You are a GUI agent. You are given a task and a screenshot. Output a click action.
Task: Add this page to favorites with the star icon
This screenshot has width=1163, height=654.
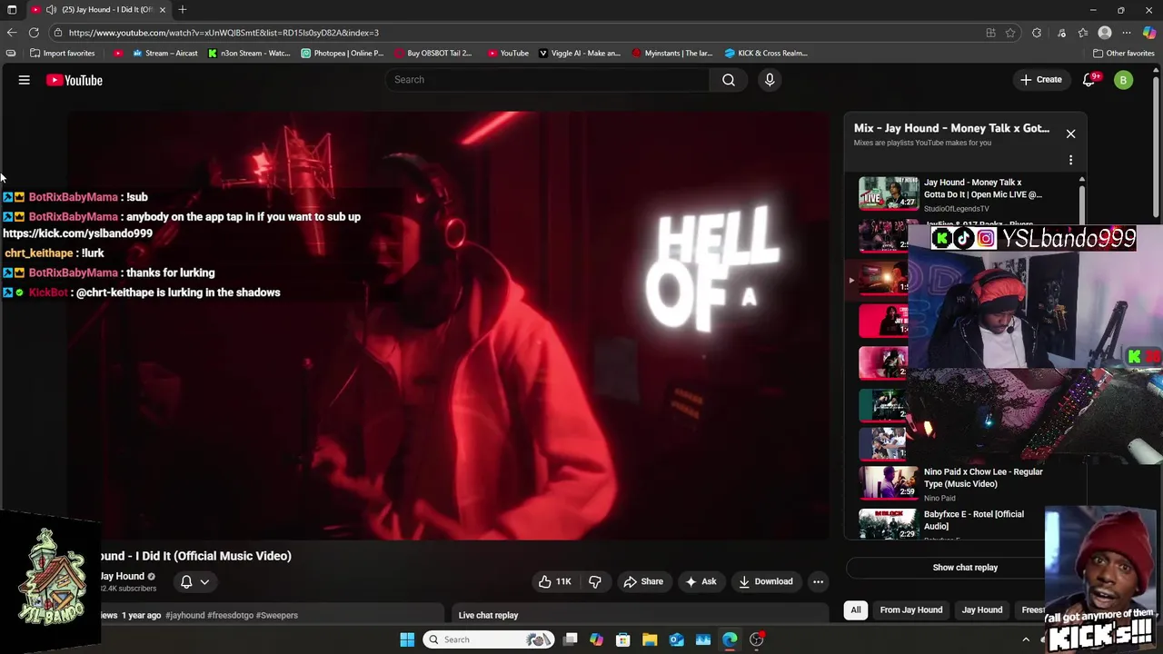1010,33
